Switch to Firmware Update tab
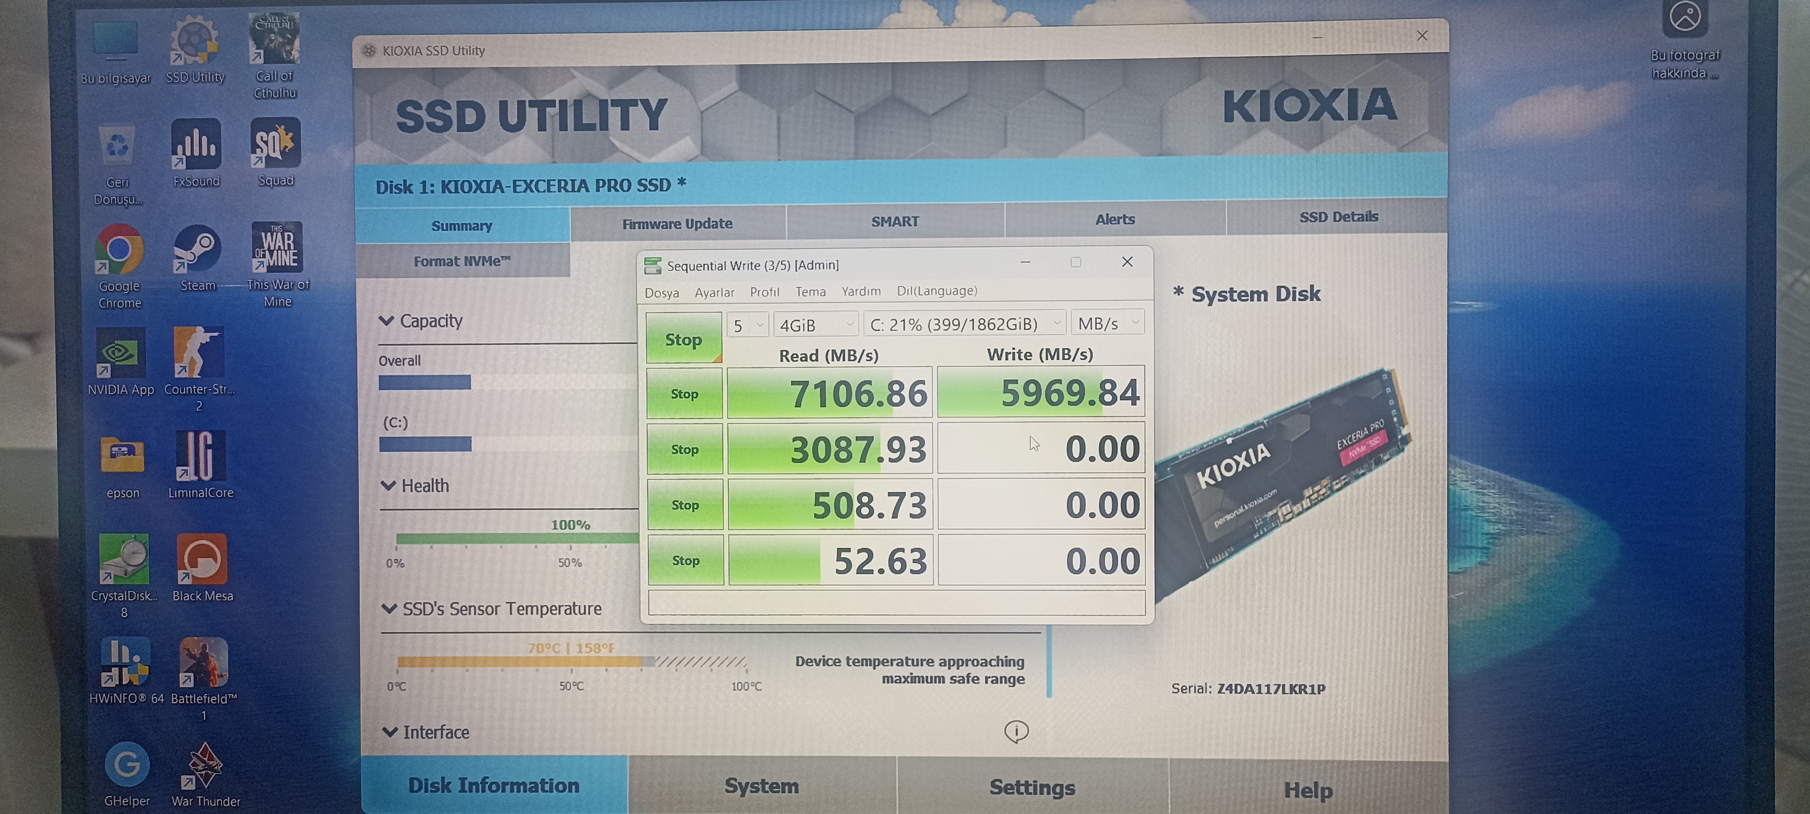Viewport: 1810px width, 814px height. pyautogui.click(x=677, y=223)
